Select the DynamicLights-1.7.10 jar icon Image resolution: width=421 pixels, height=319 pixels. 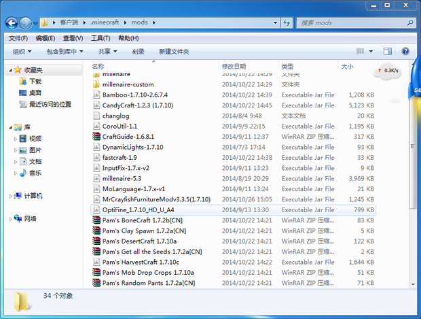96,147
